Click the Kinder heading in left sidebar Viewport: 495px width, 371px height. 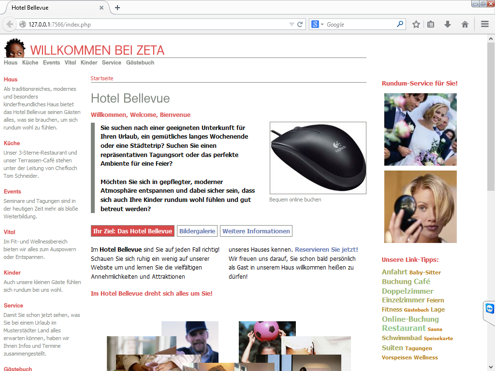(x=12, y=272)
